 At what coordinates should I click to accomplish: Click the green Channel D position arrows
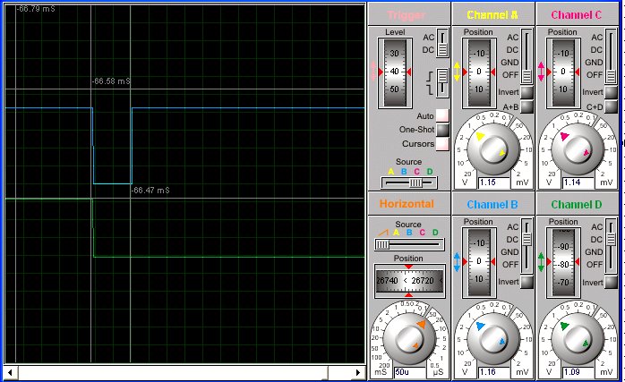click(541, 262)
